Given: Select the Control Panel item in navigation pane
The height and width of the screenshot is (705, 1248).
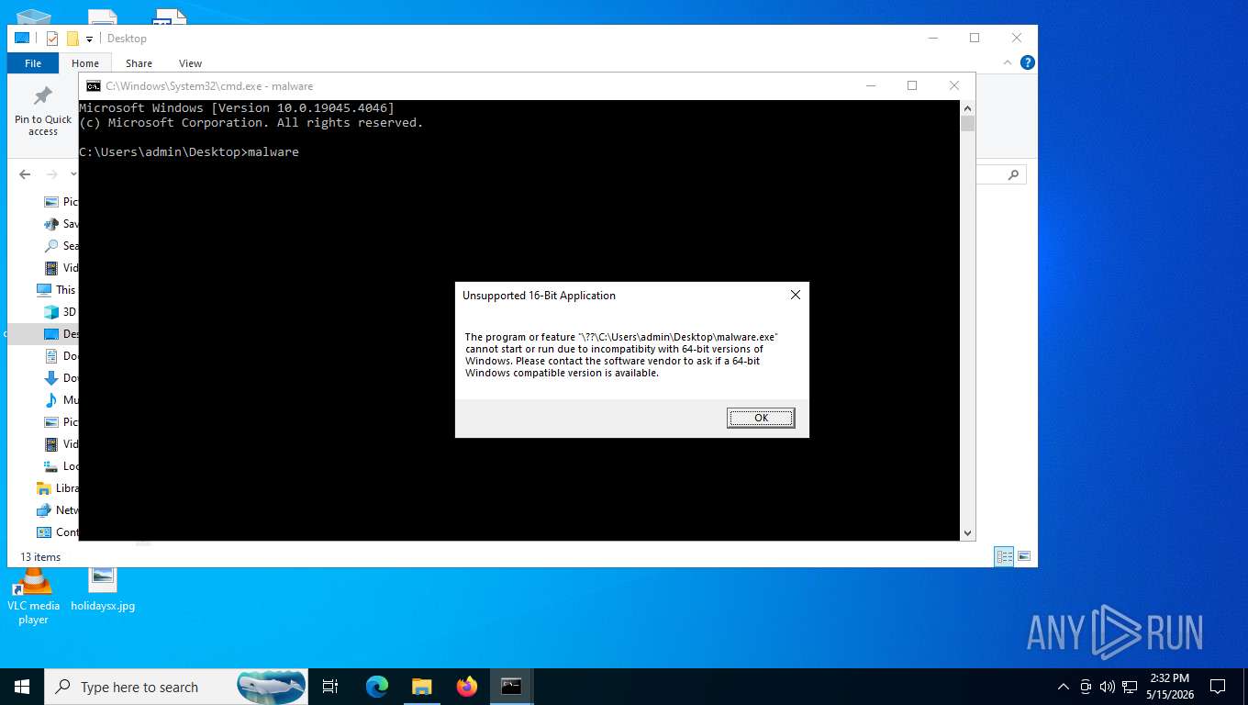Looking at the screenshot, I should (x=57, y=532).
